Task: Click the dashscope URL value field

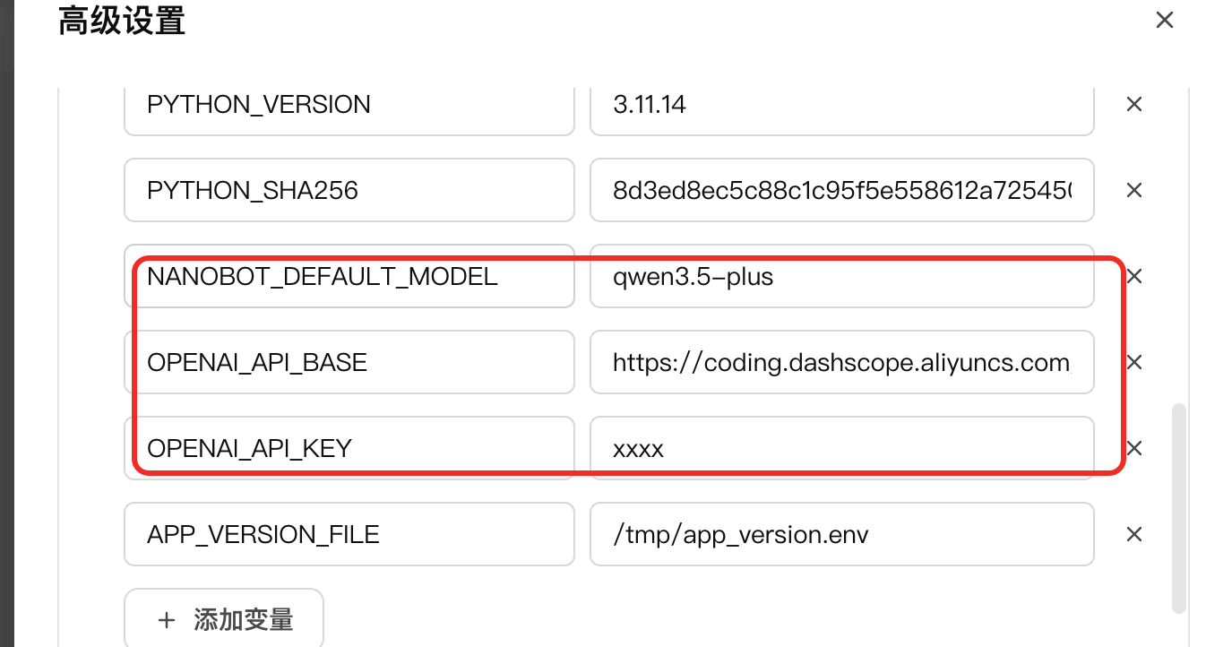Action: point(841,362)
